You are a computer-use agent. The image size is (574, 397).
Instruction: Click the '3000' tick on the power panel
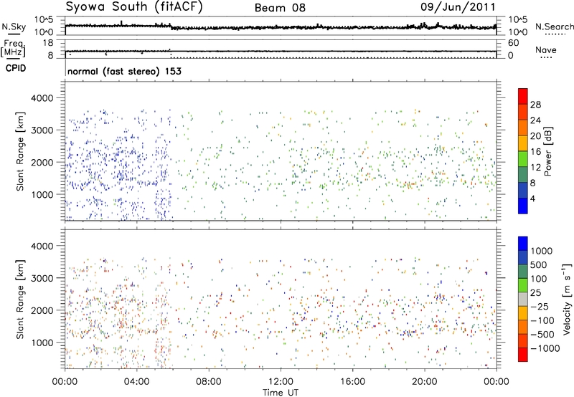(x=42, y=130)
